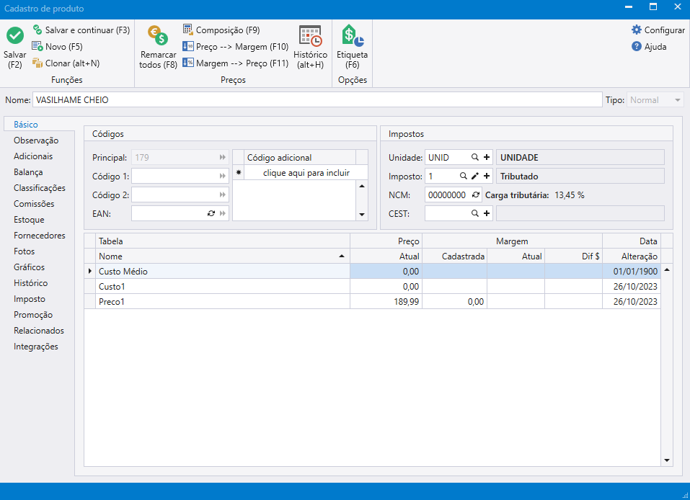
Task: View the Gráficos tab
Action: coord(29,267)
